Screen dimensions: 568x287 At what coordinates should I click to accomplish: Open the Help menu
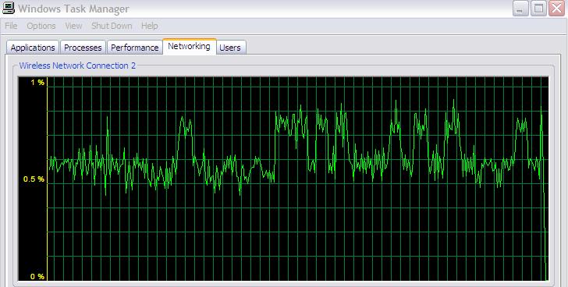[150, 26]
